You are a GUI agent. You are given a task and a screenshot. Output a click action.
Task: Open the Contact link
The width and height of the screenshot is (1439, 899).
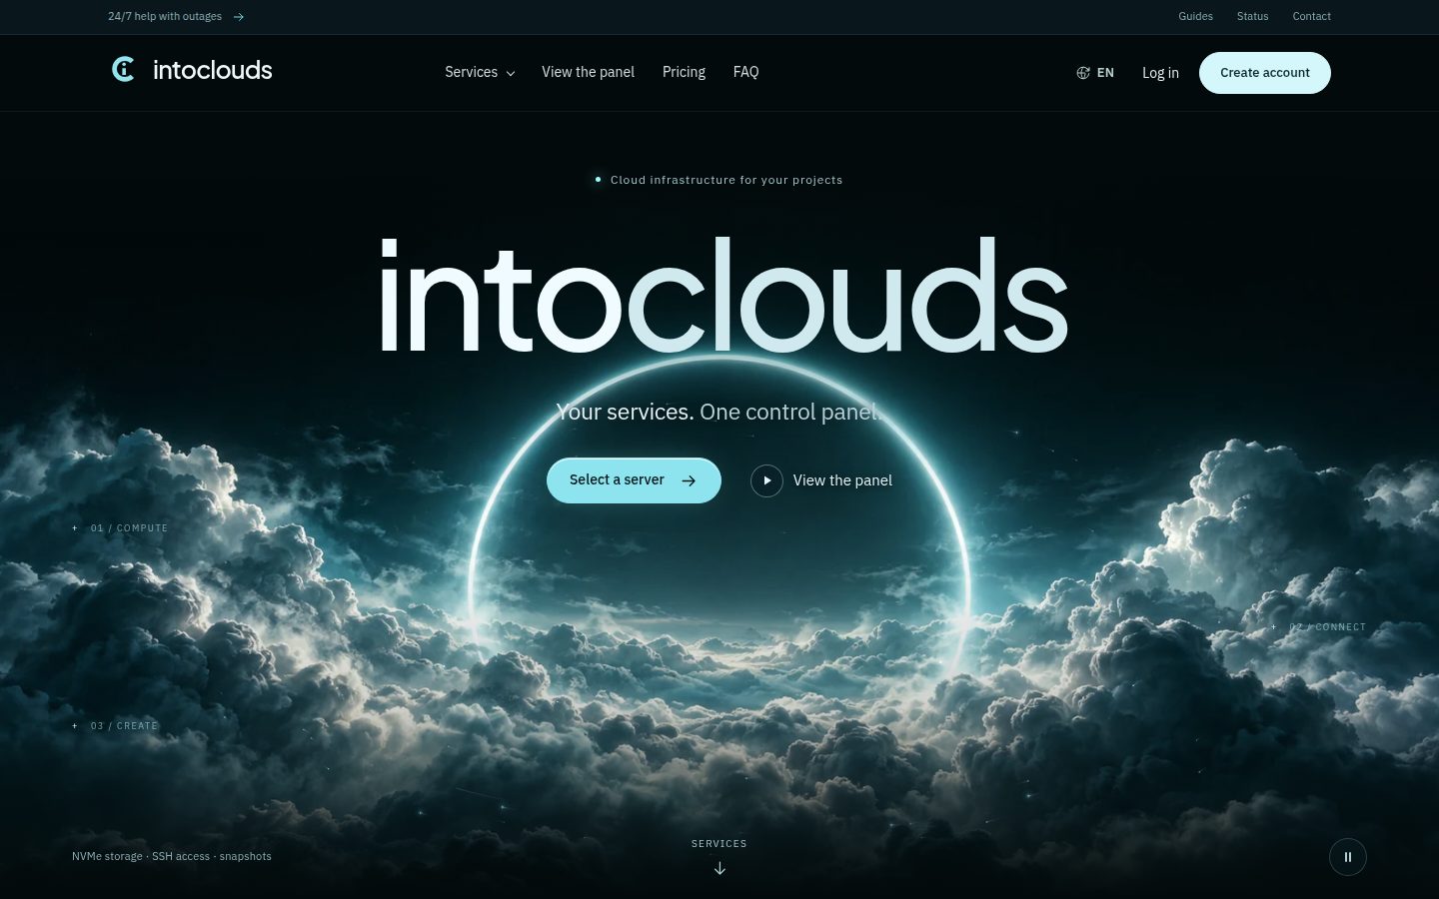1311,17
